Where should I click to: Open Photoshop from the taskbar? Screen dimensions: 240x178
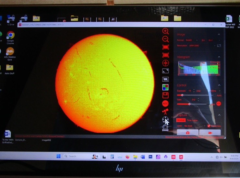(150, 157)
